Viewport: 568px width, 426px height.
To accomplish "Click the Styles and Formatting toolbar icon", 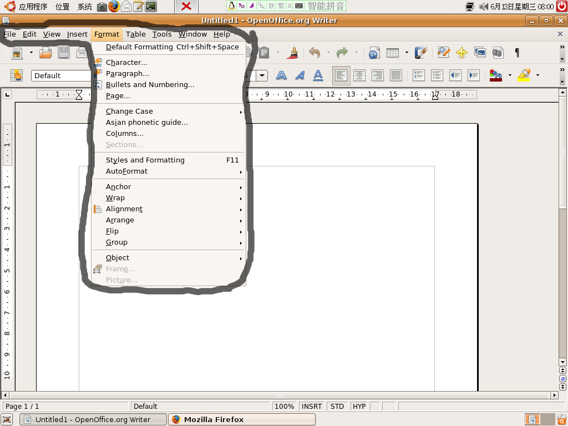I will click(17, 75).
